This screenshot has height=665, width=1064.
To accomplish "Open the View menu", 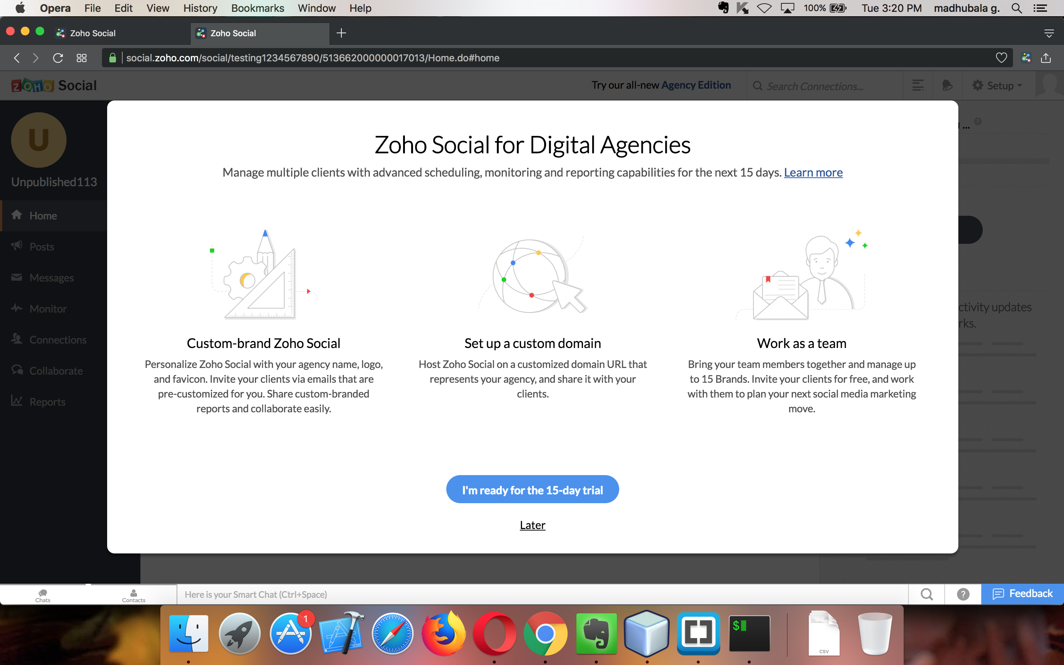I will 158,8.
